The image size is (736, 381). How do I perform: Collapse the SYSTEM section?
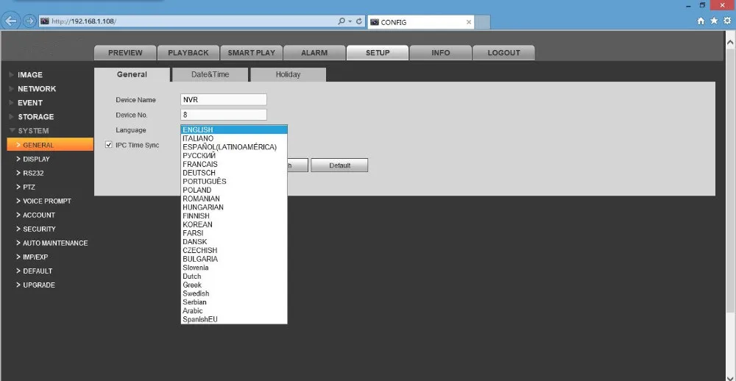pos(33,131)
